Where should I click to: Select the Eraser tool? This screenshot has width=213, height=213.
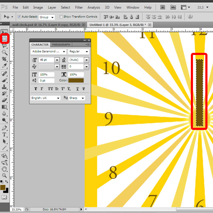tap(4, 100)
